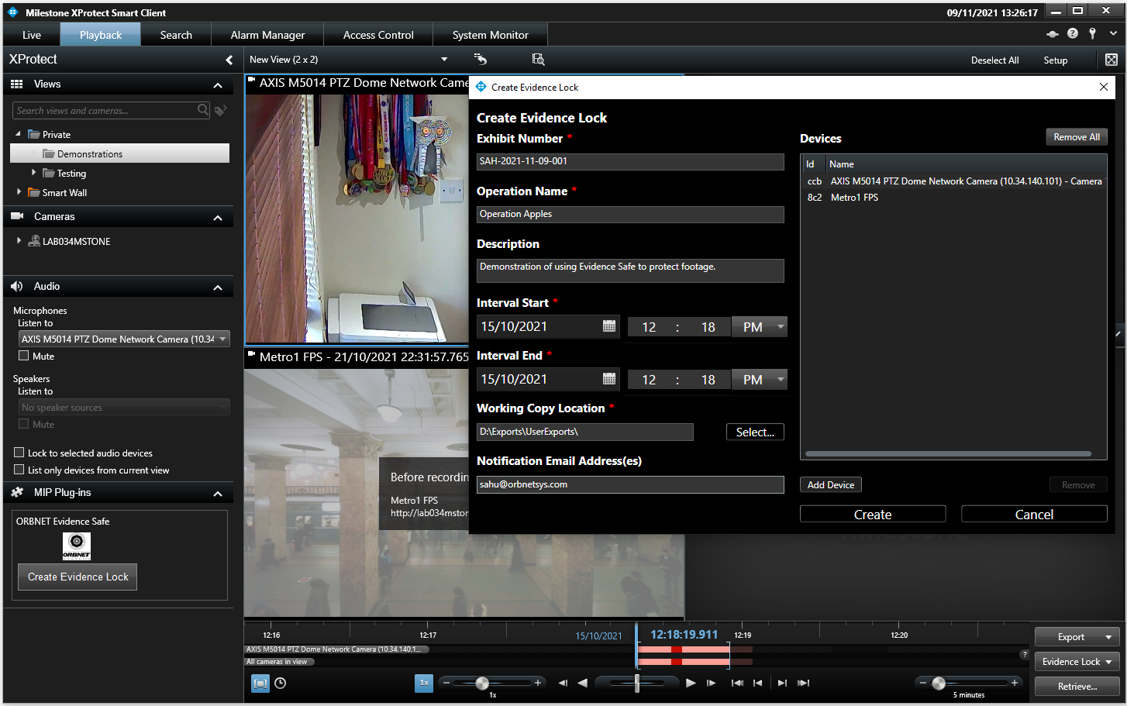This screenshot has width=1127, height=706.
Task: Expand the Smart Wall node
Action: click(19, 191)
